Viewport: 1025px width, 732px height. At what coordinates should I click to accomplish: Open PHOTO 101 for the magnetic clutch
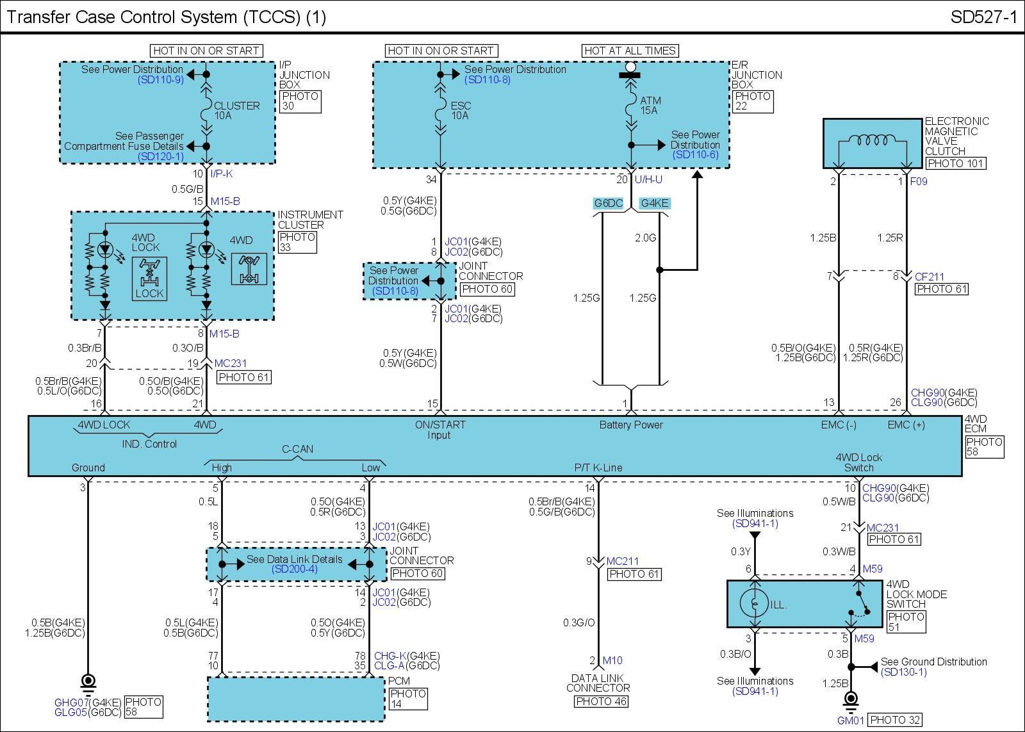[x=955, y=163]
